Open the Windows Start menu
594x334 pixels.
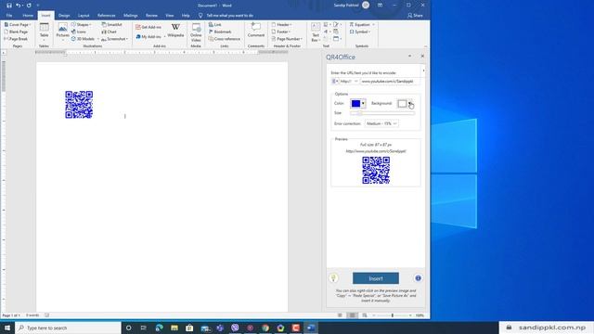pos(7,328)
